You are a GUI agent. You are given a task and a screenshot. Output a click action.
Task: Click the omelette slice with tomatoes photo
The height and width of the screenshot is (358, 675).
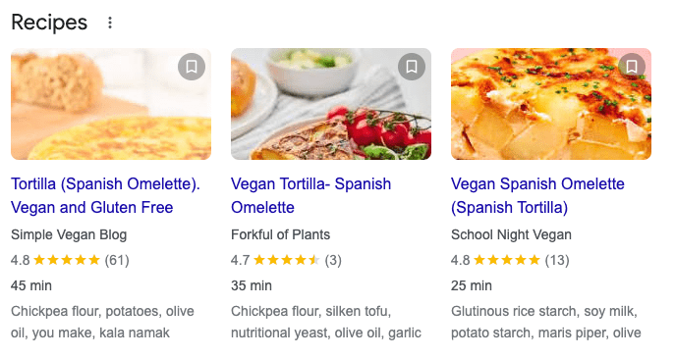[x=331, y=104]
